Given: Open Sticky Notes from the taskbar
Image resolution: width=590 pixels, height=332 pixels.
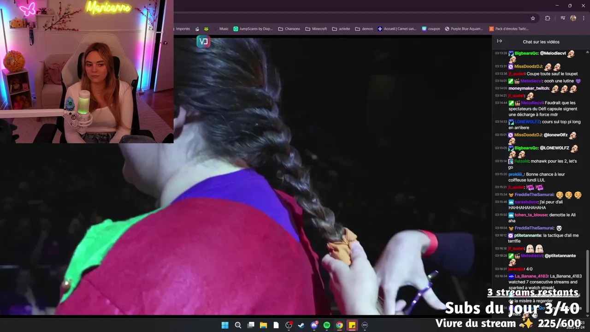Looking at the screenshot, I should click(352, 325).
